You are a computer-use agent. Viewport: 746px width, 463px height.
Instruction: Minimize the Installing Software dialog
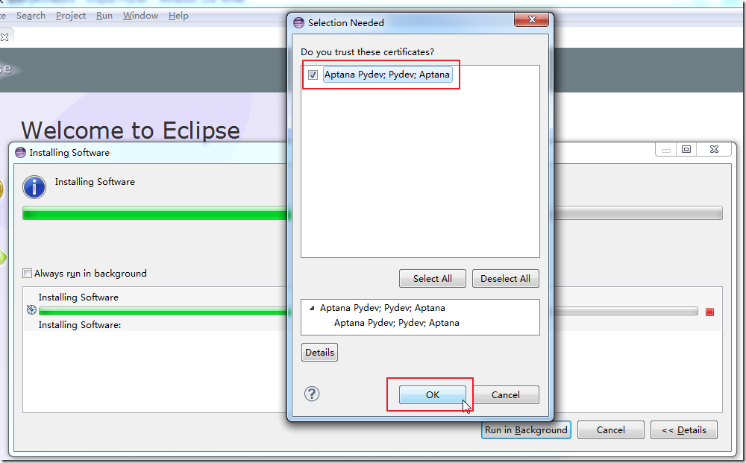666,149
